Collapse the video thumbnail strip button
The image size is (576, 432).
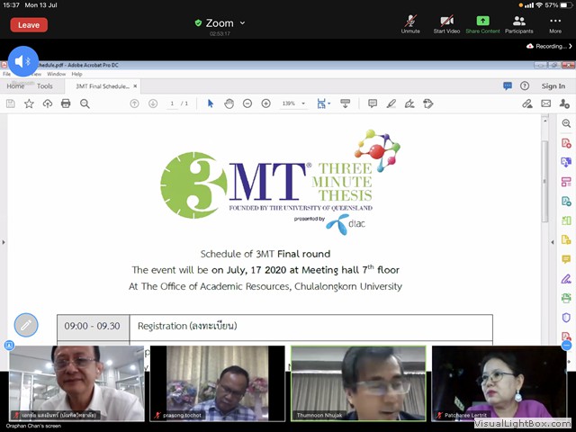coord(567,346)
